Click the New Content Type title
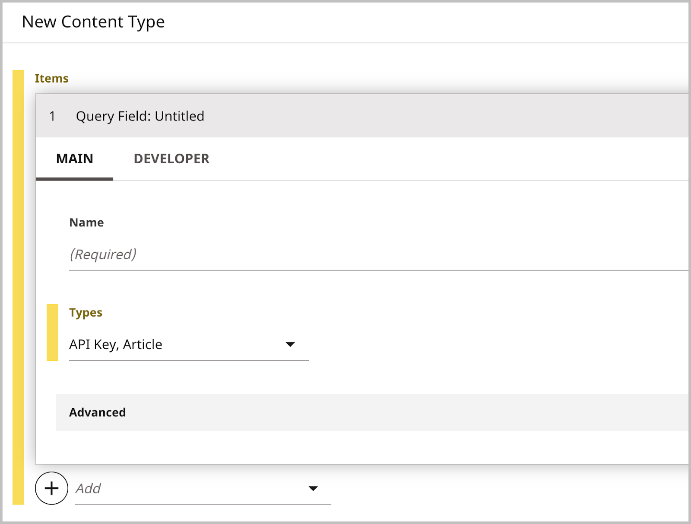Viewport: 691px width, 524px height. click(93, 22)
